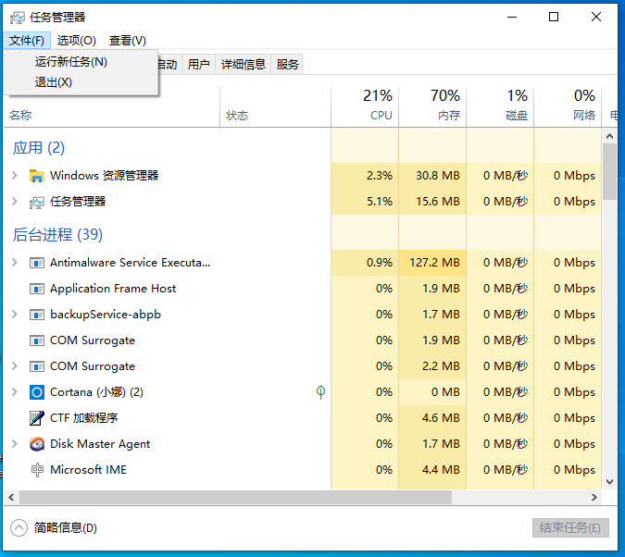
Task: Switch to the 详细信息 tab
Action: pos(244,64)
